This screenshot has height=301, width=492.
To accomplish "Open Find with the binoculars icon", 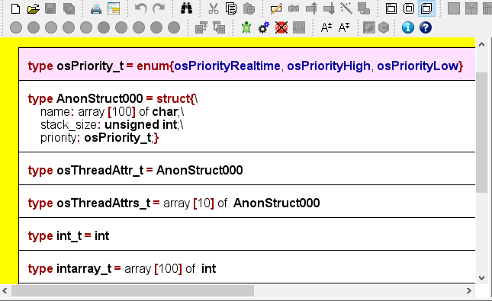I will 186,9.
